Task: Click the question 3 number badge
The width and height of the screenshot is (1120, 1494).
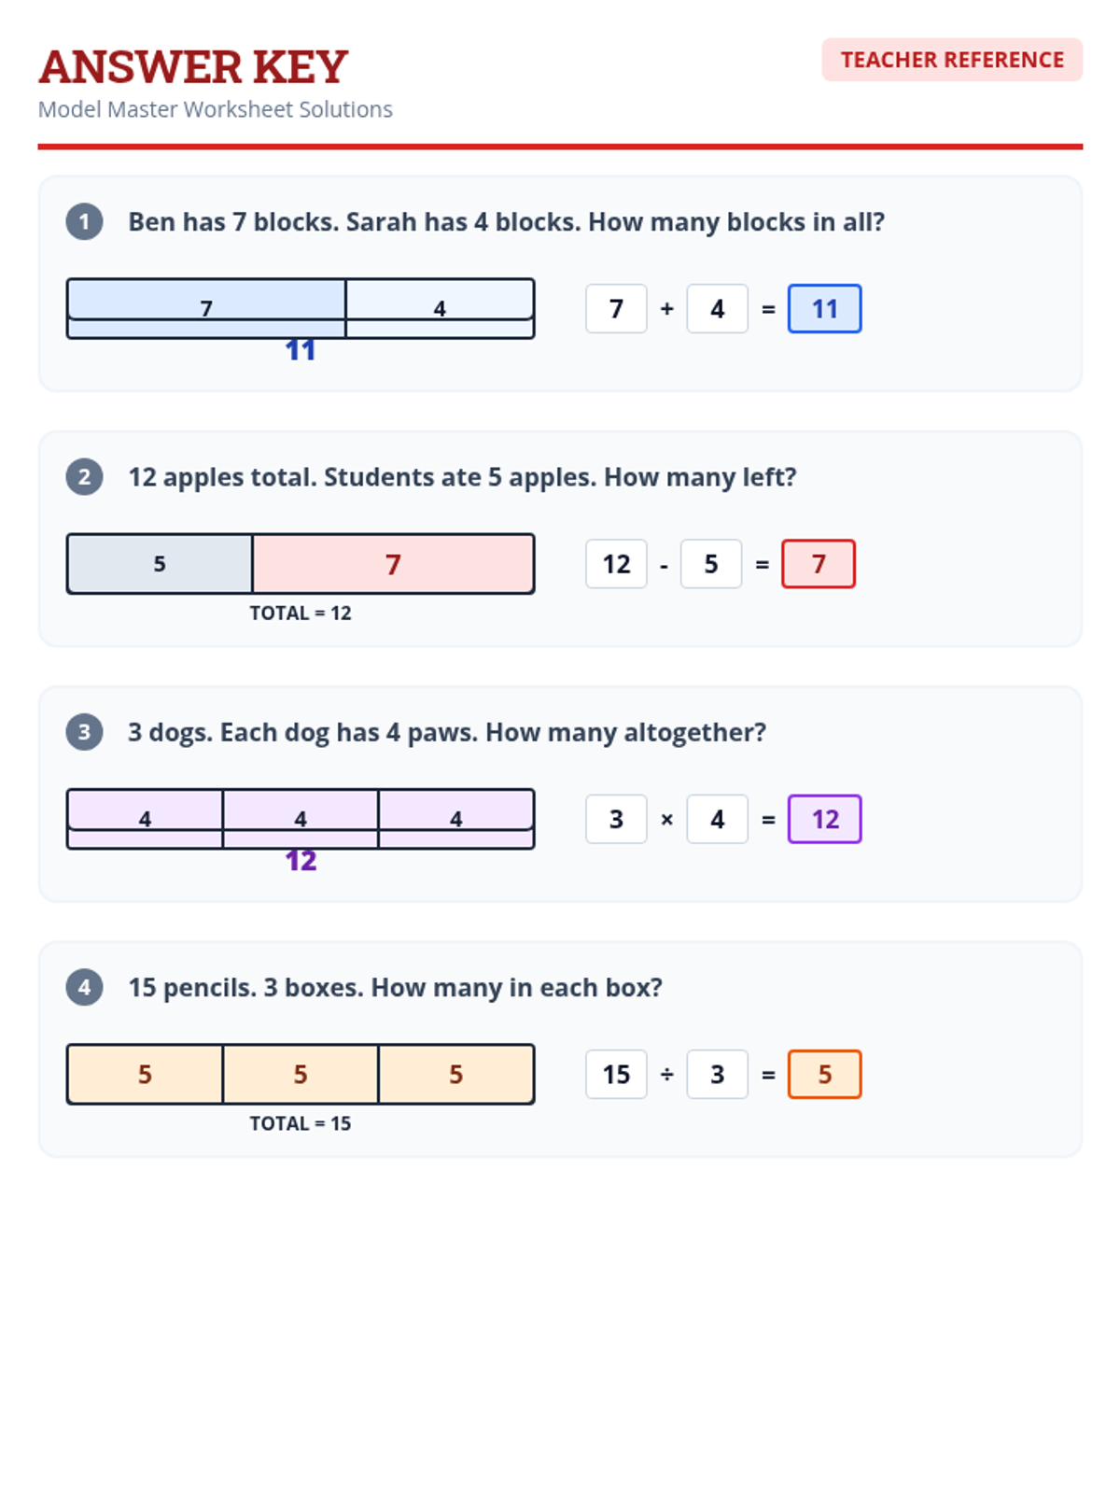Action: (x=84, y=732)
